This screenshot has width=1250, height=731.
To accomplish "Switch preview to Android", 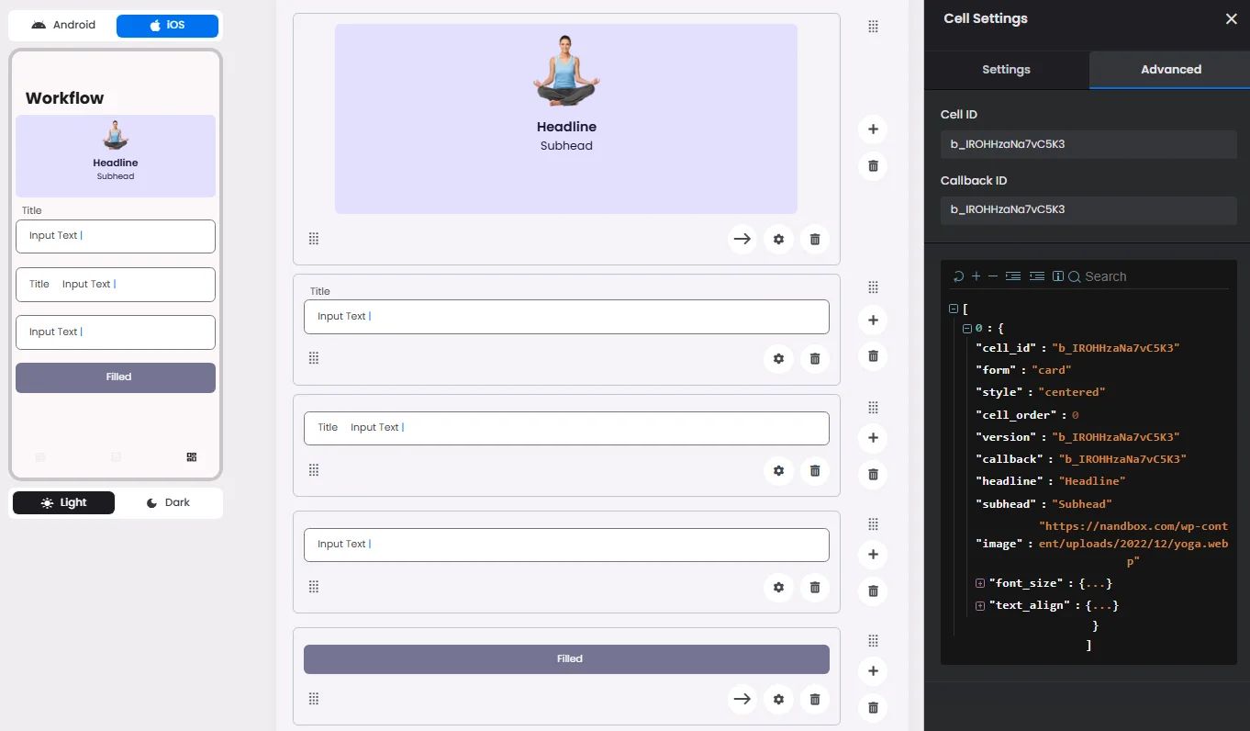I will point(63,26).
